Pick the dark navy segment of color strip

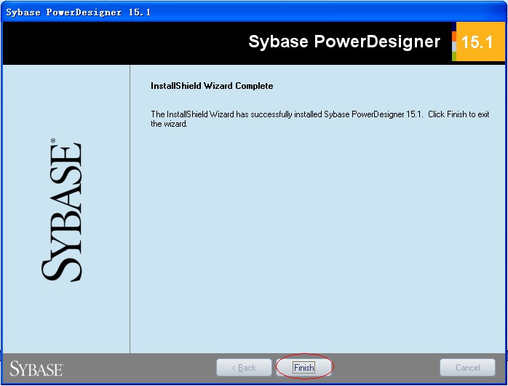click(x=453, y=26)
